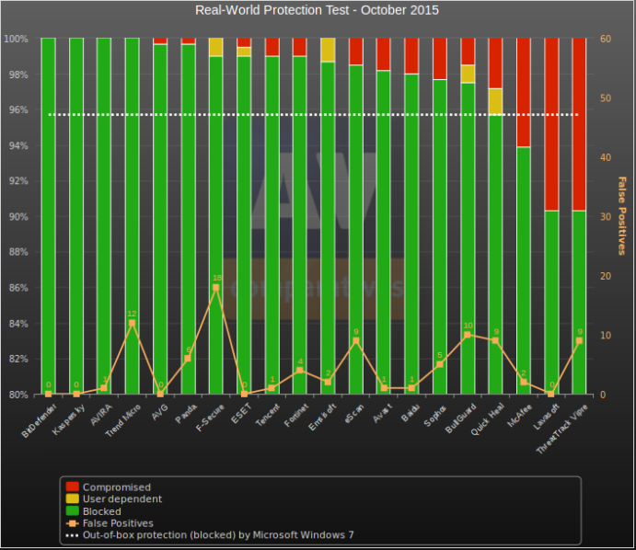
Task: Click the 'ESET' x-axis label
Action: click(x=241, y=413)
